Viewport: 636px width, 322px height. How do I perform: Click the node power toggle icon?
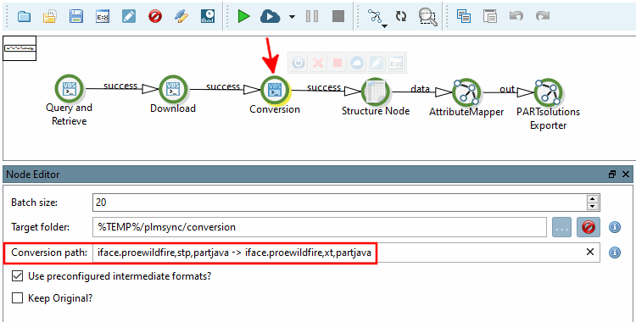298,63
